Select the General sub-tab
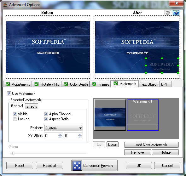Image resolution: width=186 pixels, height=176 pixels. pos(17,106)
